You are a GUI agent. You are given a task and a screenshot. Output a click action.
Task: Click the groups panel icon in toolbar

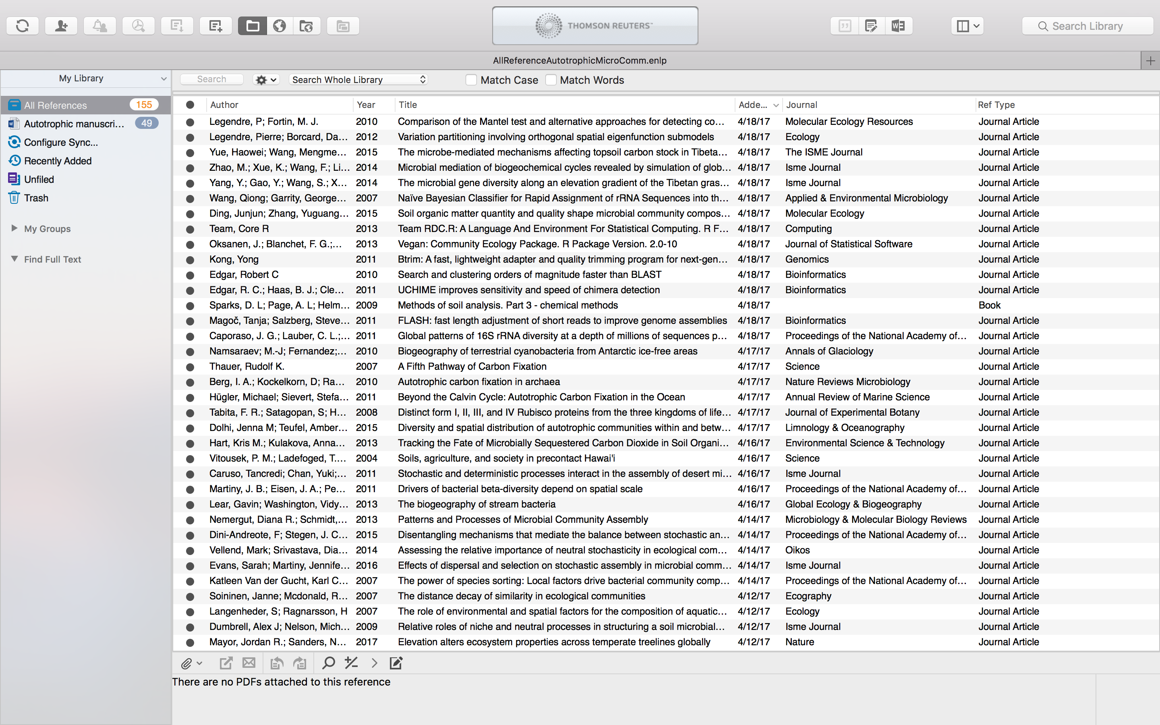click(x=251, y=26)
